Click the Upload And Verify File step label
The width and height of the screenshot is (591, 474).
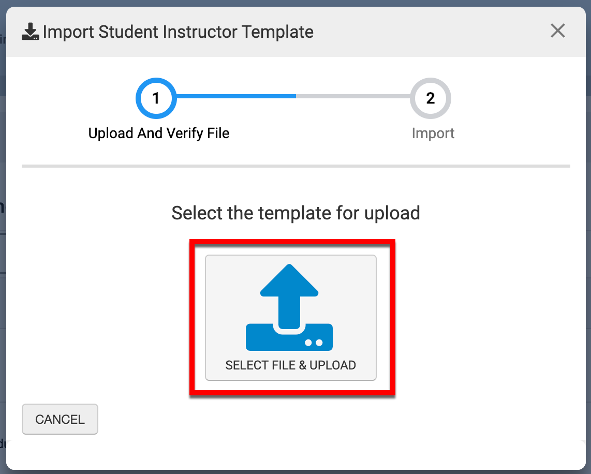click(x=159, y=134)
